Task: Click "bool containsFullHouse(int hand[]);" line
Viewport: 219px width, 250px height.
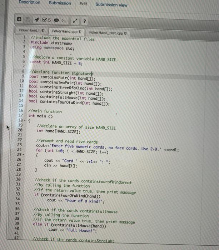Action: (67, 97)
